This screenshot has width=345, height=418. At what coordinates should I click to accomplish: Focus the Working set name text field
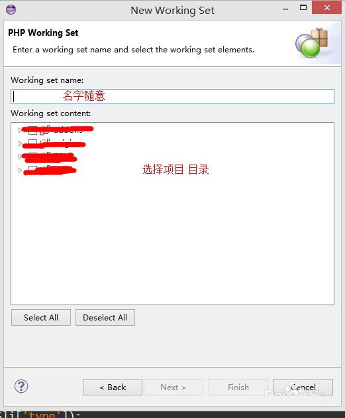(x=172, y=96)
